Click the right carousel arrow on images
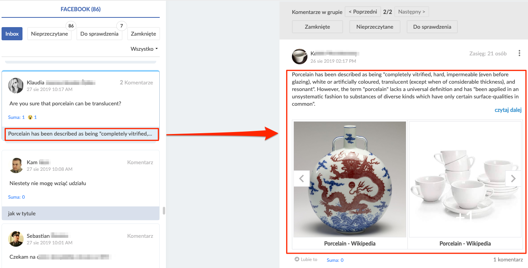 tap(513, 179)
